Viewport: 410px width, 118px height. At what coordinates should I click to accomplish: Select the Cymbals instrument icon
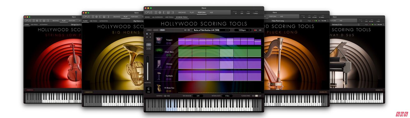click(159, 76)
